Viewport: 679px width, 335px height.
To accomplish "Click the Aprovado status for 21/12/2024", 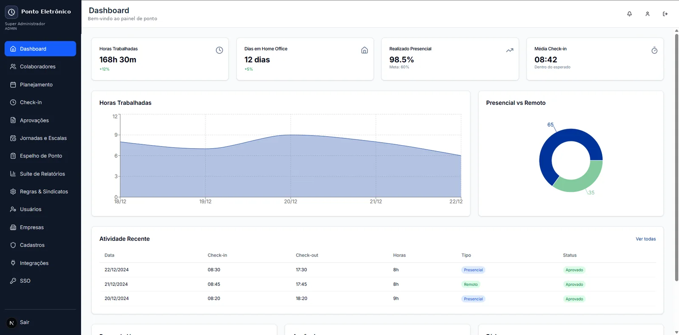I will [x=574, y=284].
